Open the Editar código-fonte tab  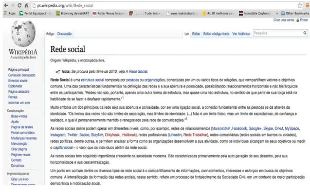coord(216,34)
